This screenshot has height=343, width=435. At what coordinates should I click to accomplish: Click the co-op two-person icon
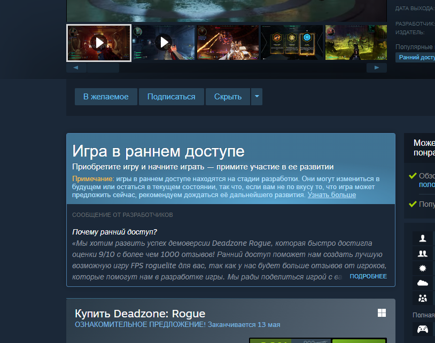coord(423,253)
